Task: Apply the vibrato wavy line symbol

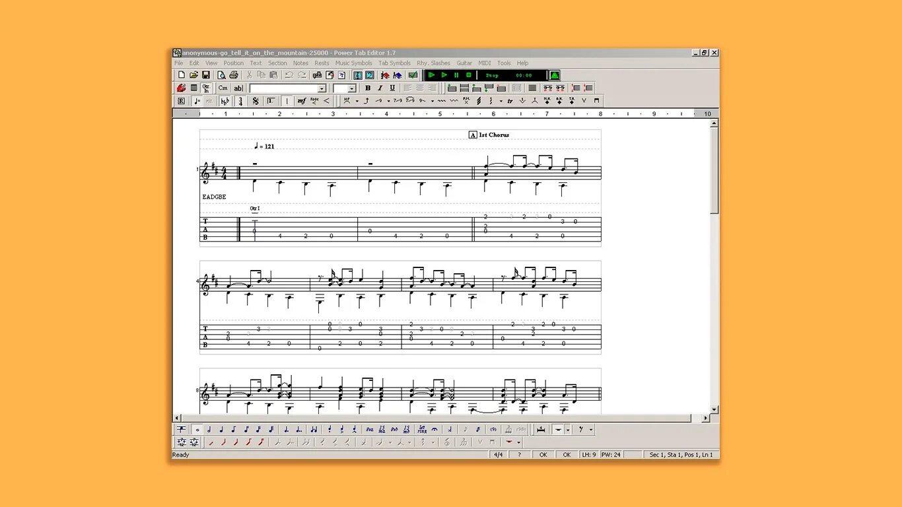Action: 441,101
